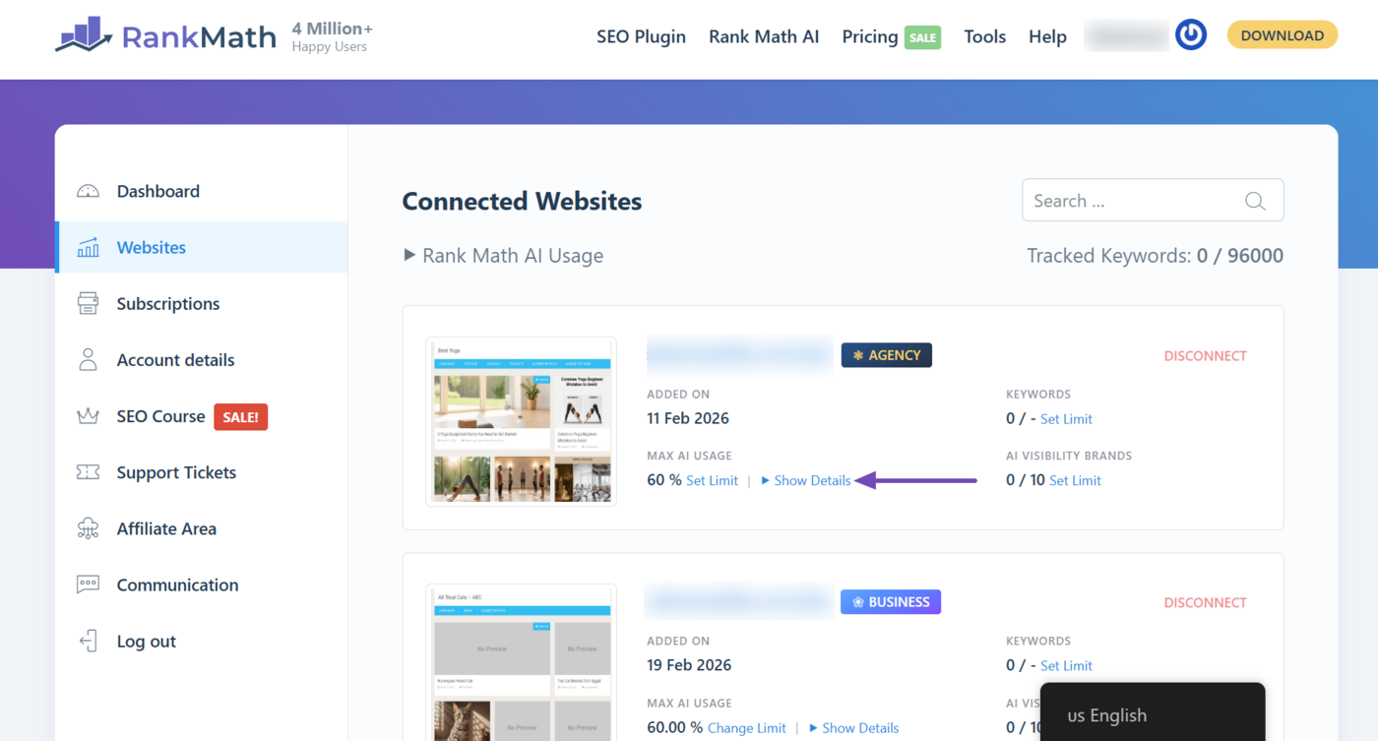
Task: Click the RankMath logo icon
Action: (x=85, y=34)
